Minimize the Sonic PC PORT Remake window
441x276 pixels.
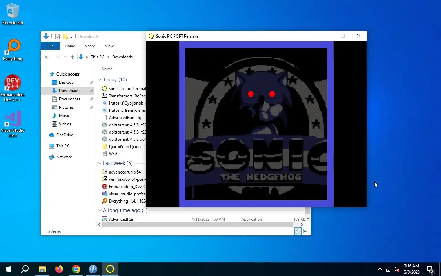tap(327, 36)
